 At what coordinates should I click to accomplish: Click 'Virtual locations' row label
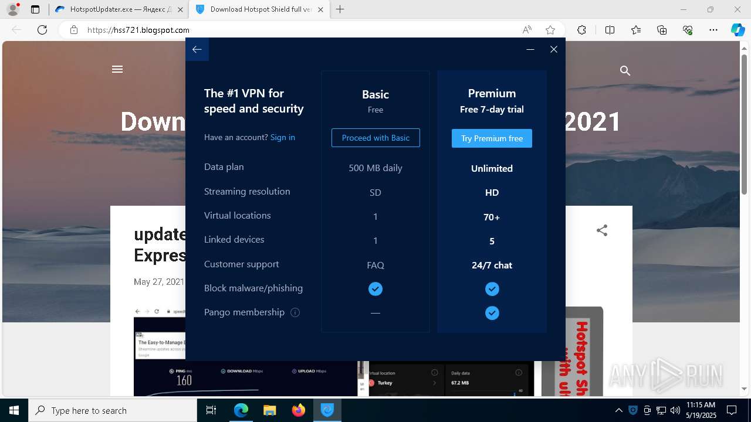[238, 216]
